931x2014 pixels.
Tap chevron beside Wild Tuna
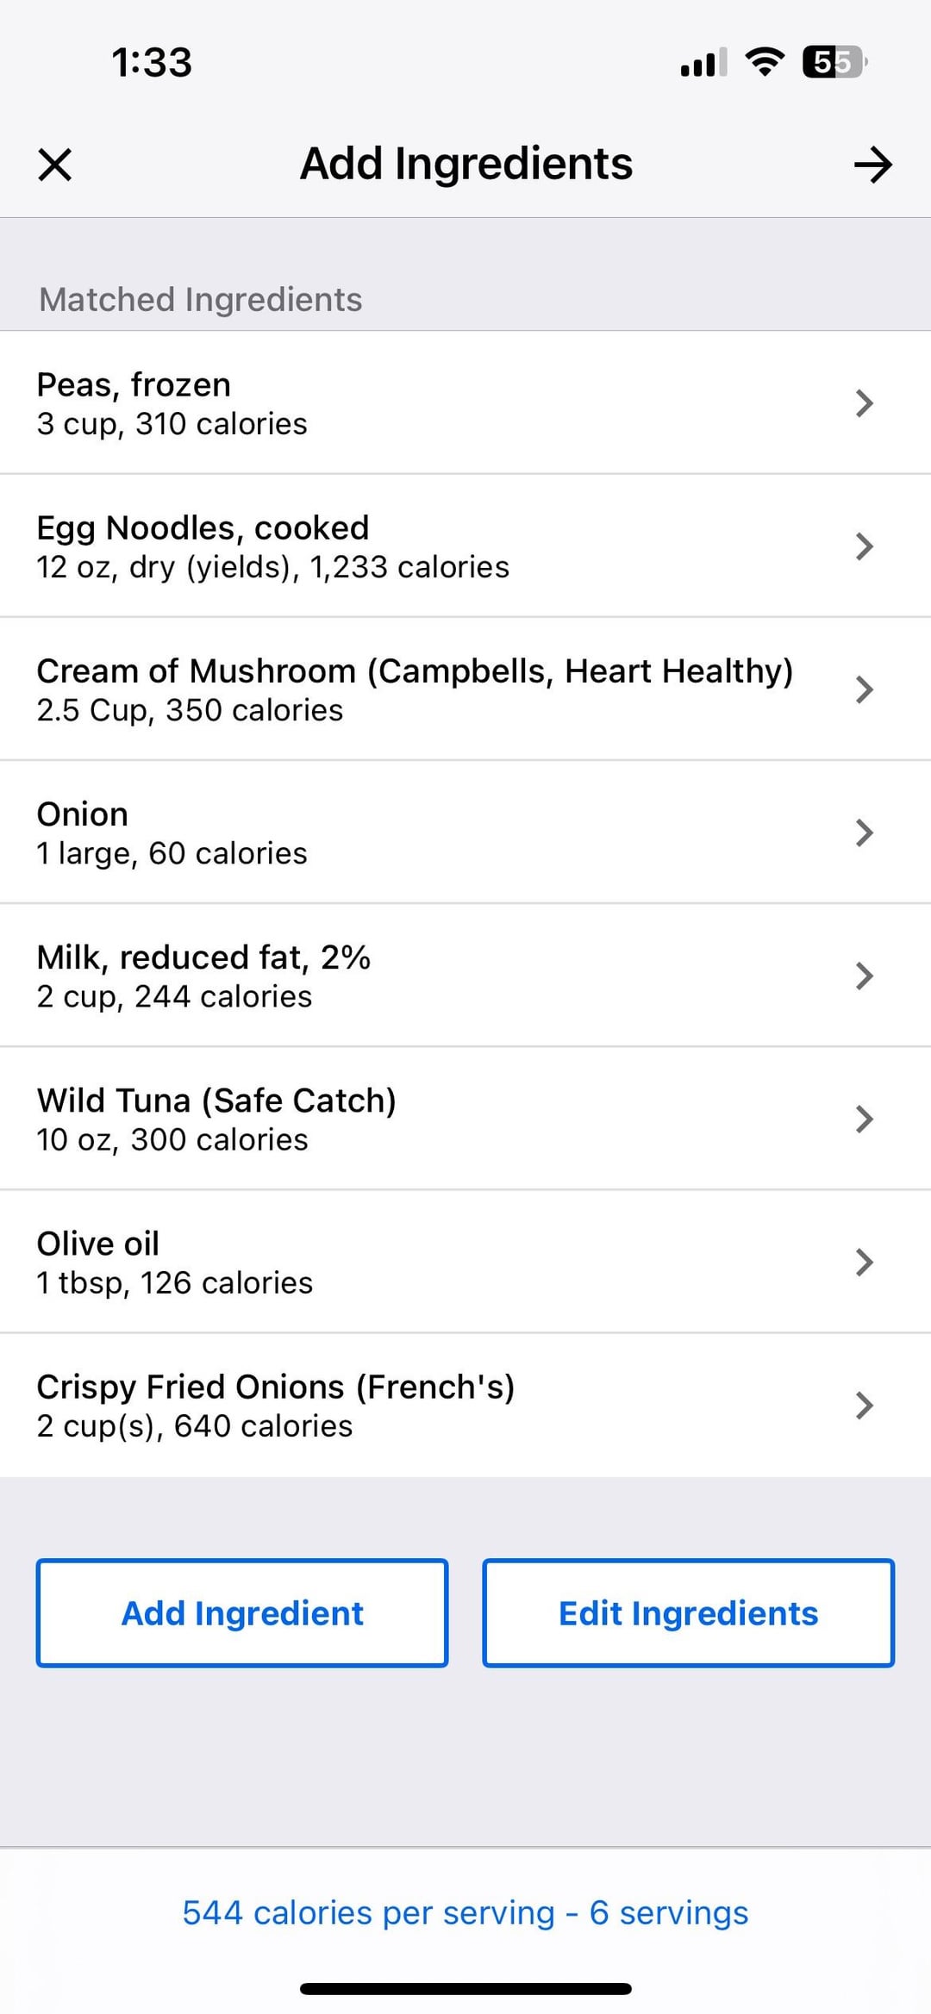point(864,1118)
